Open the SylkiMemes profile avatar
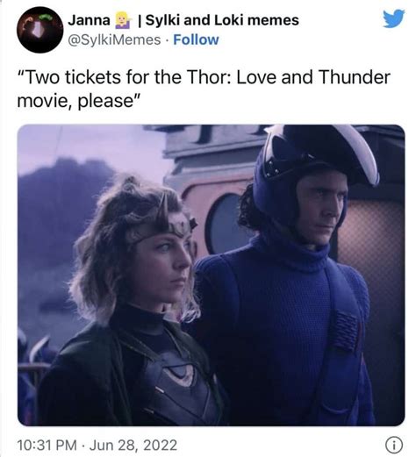This screenshot has height=457, width=416. 40,30
